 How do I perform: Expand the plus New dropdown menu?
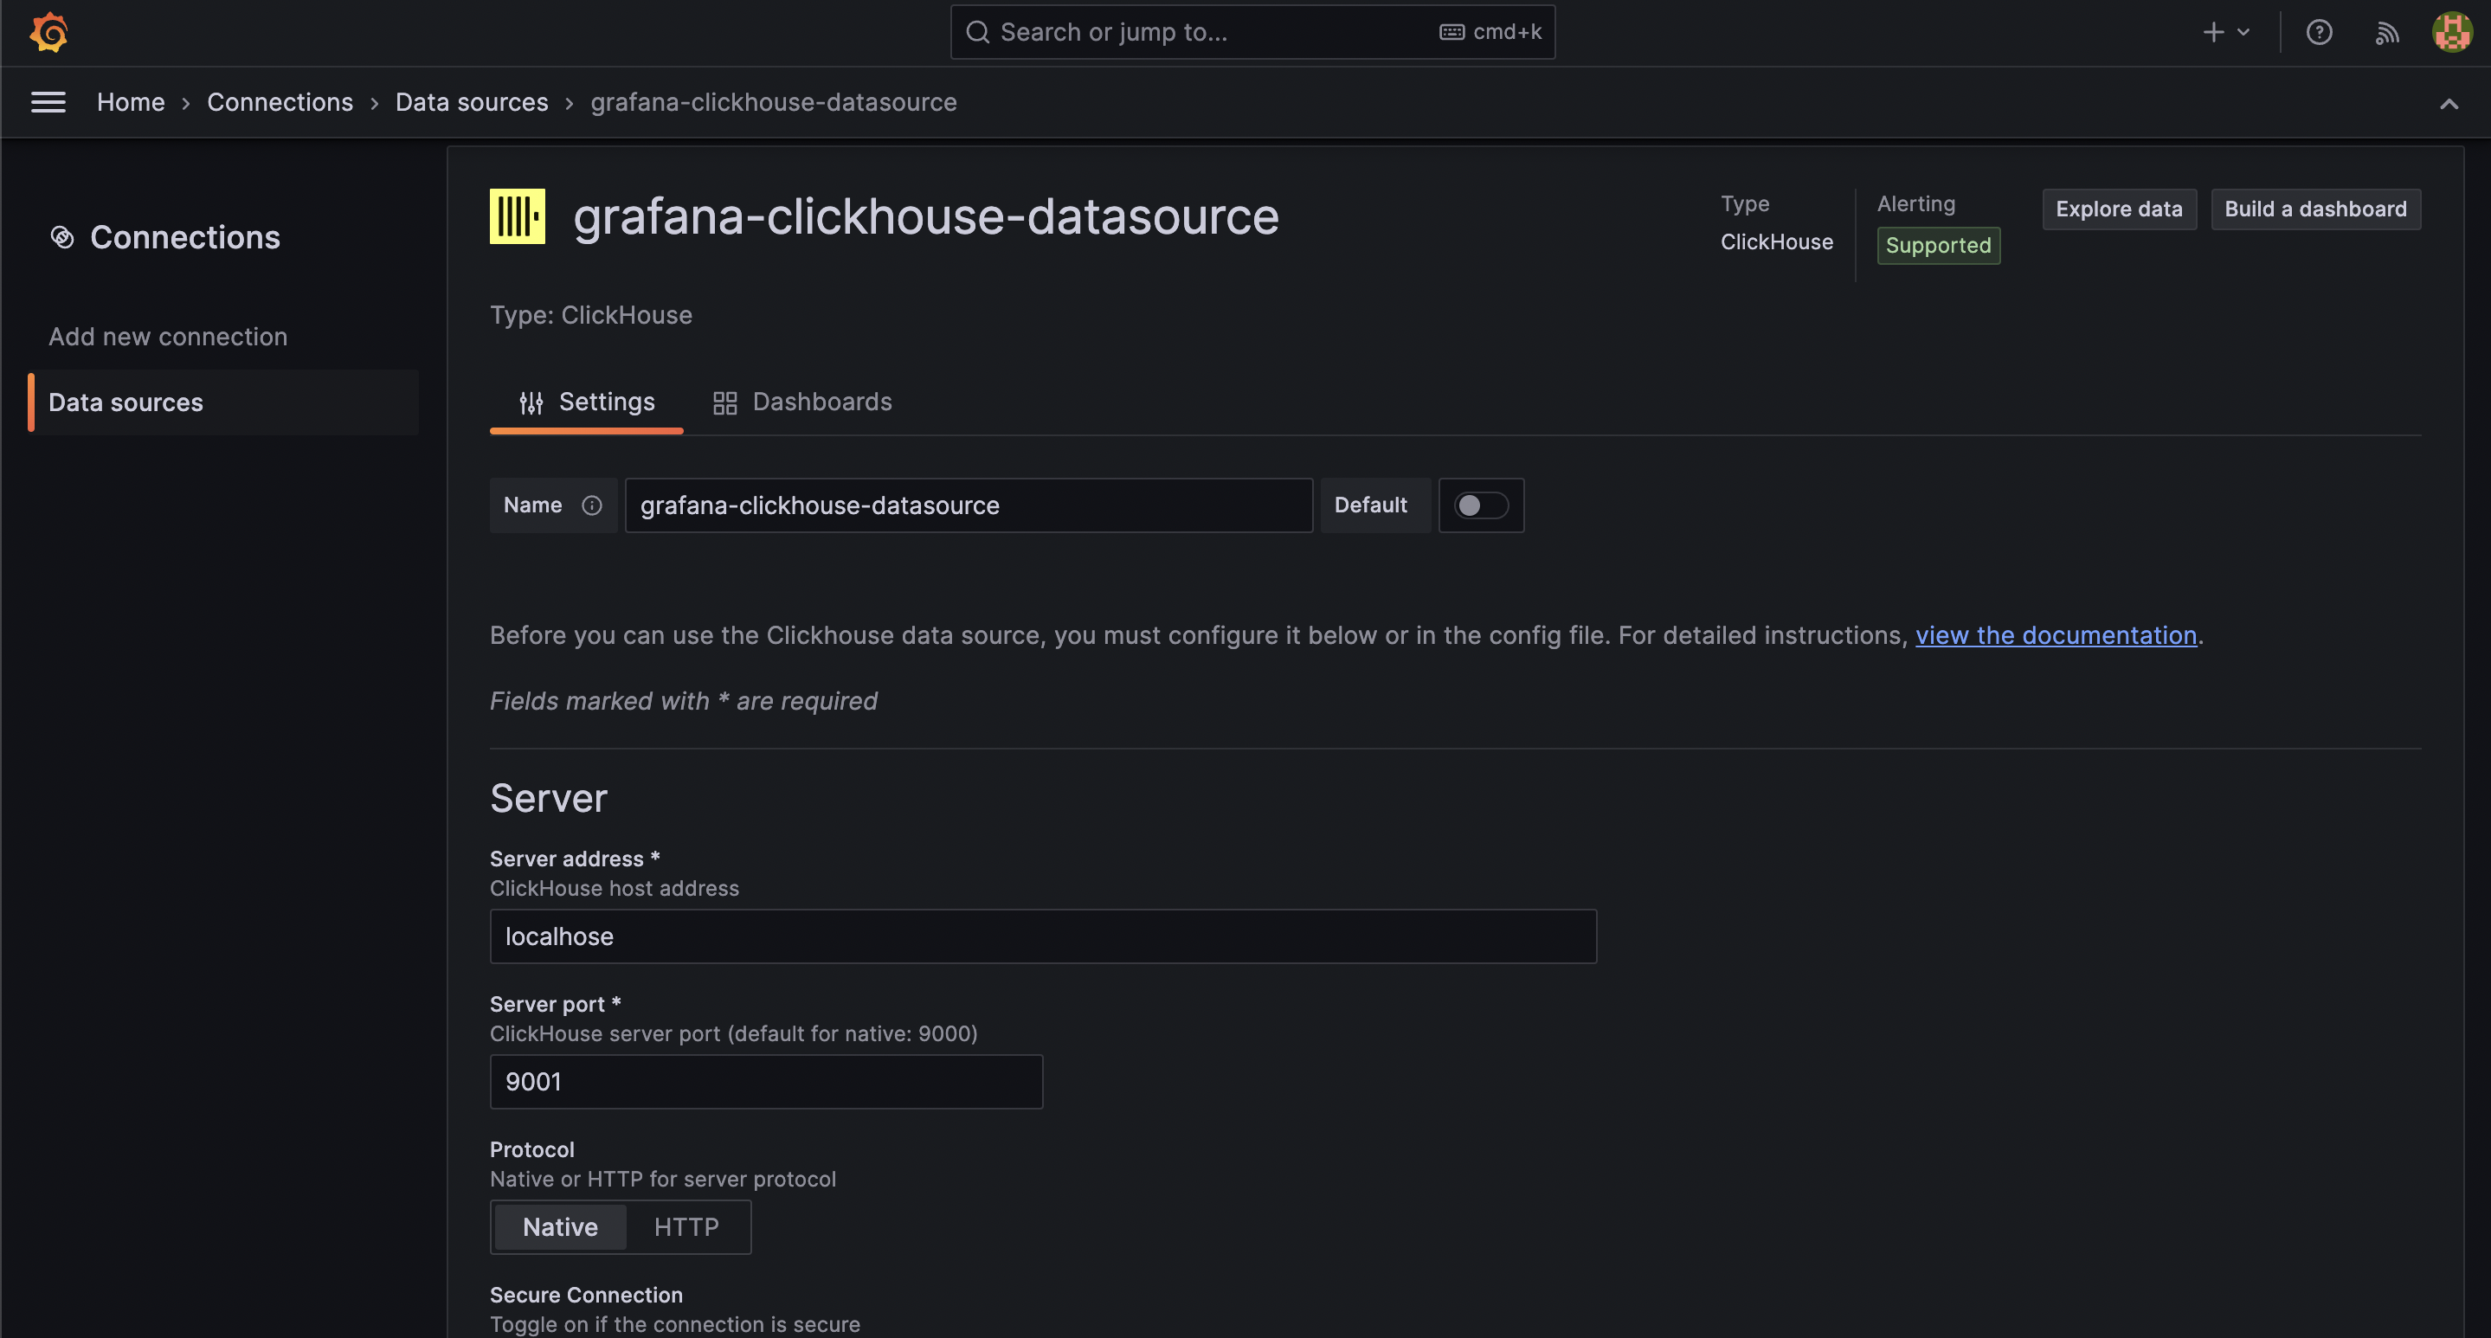(2225, 33)
